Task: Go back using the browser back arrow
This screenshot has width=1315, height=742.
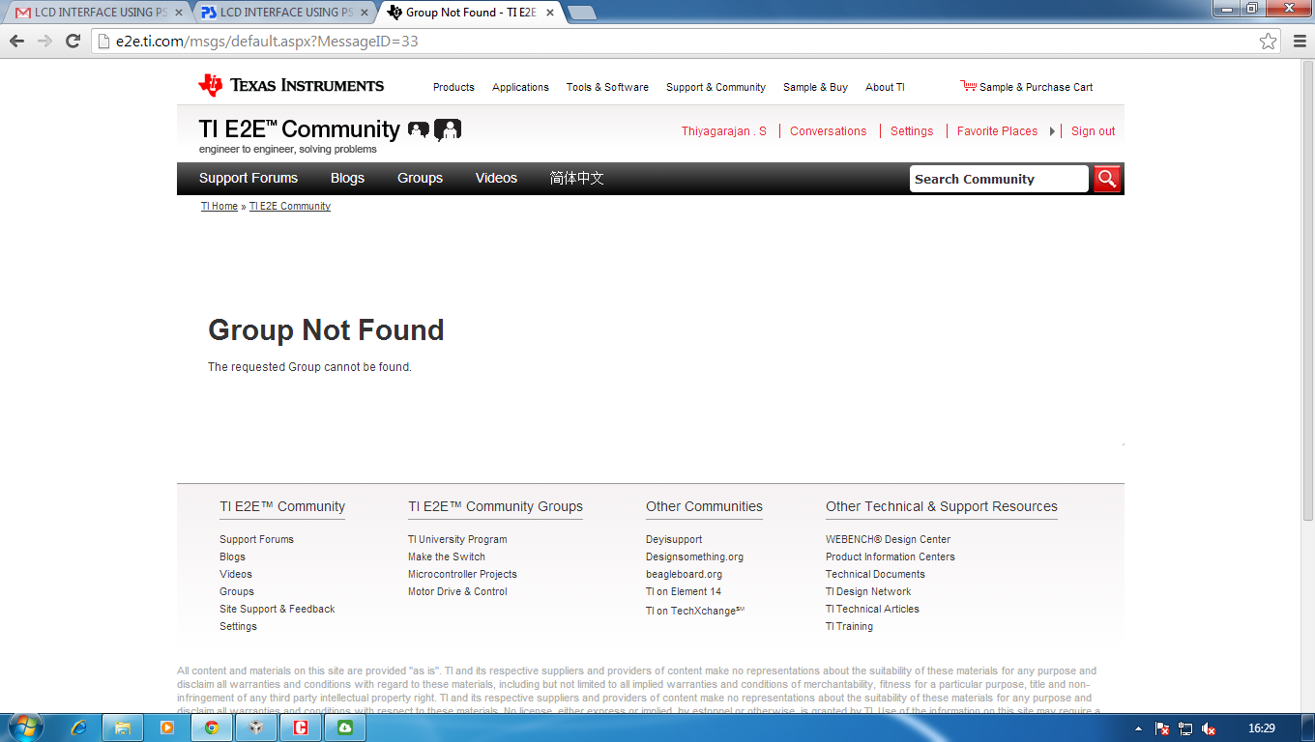Action: click(16, 42)
